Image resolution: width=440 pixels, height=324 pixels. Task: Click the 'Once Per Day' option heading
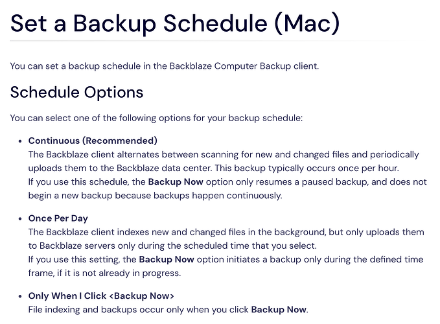pyautogui.click(x=58, y=218)
